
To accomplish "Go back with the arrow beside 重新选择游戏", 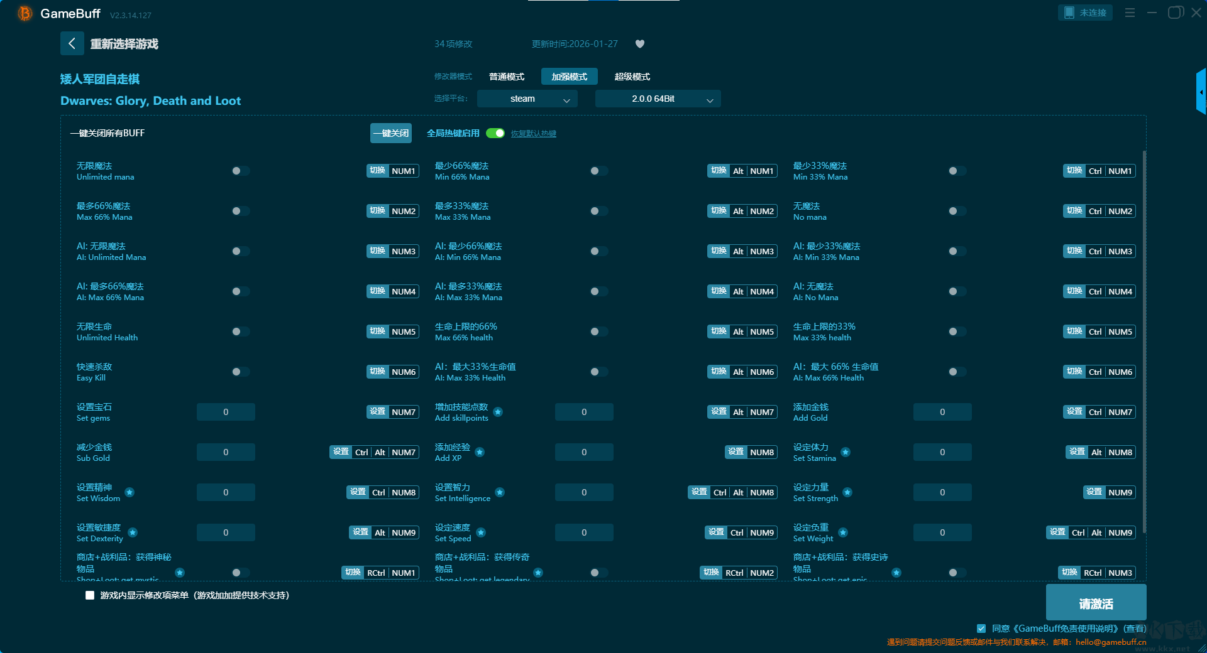I will coord(72,43).
